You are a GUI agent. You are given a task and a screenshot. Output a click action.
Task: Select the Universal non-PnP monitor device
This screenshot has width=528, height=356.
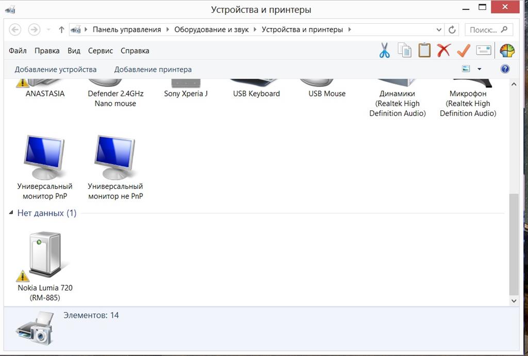coord(115,167)
